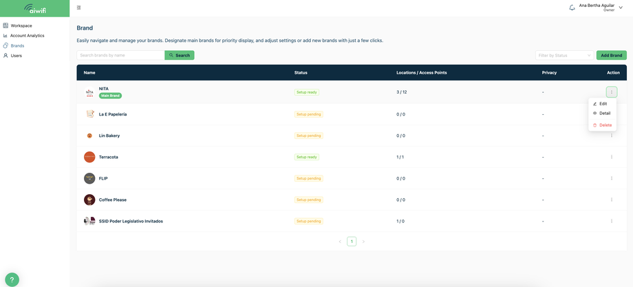
Task: Click the FLIP brand logo
Action: click(x=89, y=178)
